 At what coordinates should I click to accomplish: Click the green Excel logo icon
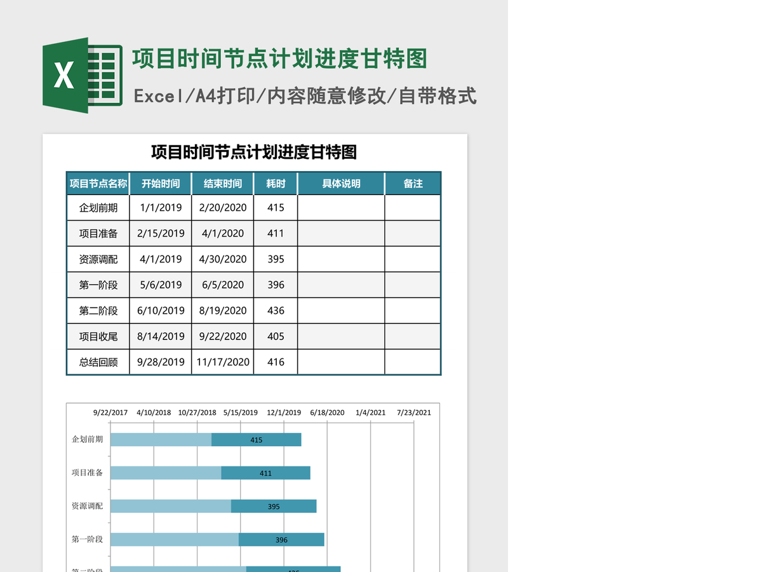pyautogui.click(x=83, y=75)
